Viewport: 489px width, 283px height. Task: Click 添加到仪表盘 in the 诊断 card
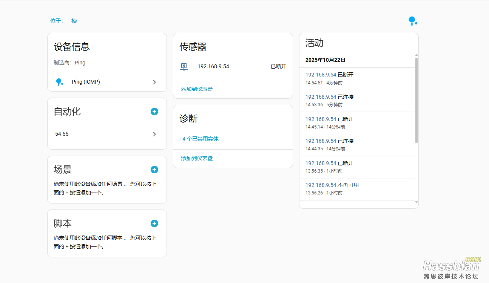(x=197, y=158)
